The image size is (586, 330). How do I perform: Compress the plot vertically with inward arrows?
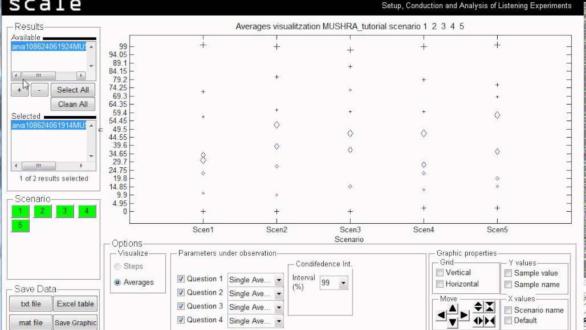[489, 307]
